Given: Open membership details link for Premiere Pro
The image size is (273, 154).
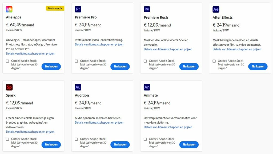Looking at the screenshot, I should (99, 45).
